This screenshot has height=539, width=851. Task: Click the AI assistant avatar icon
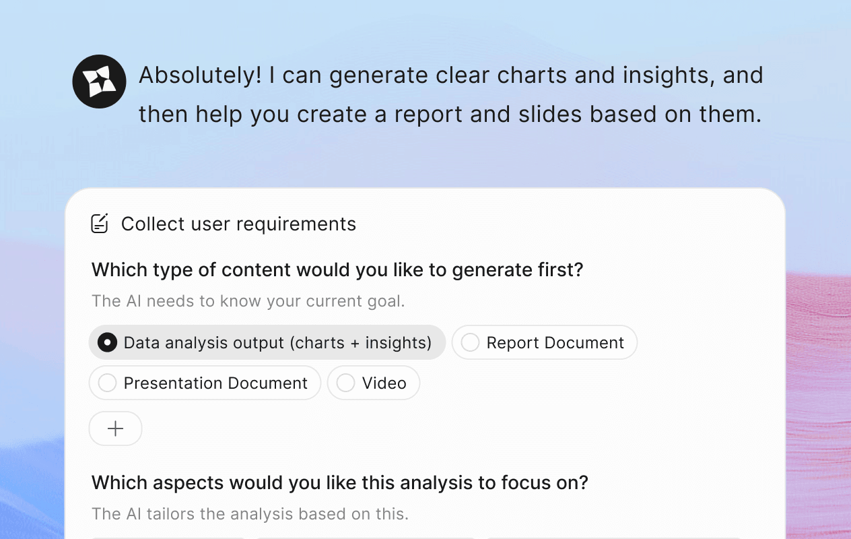click(99, 82)
